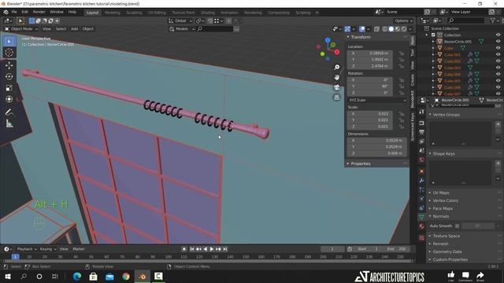This screenshot has height=283, width=504.
Task: Toggle Auto Smooth checkbox
Action: pyautogui.click(x=457, y=226)
